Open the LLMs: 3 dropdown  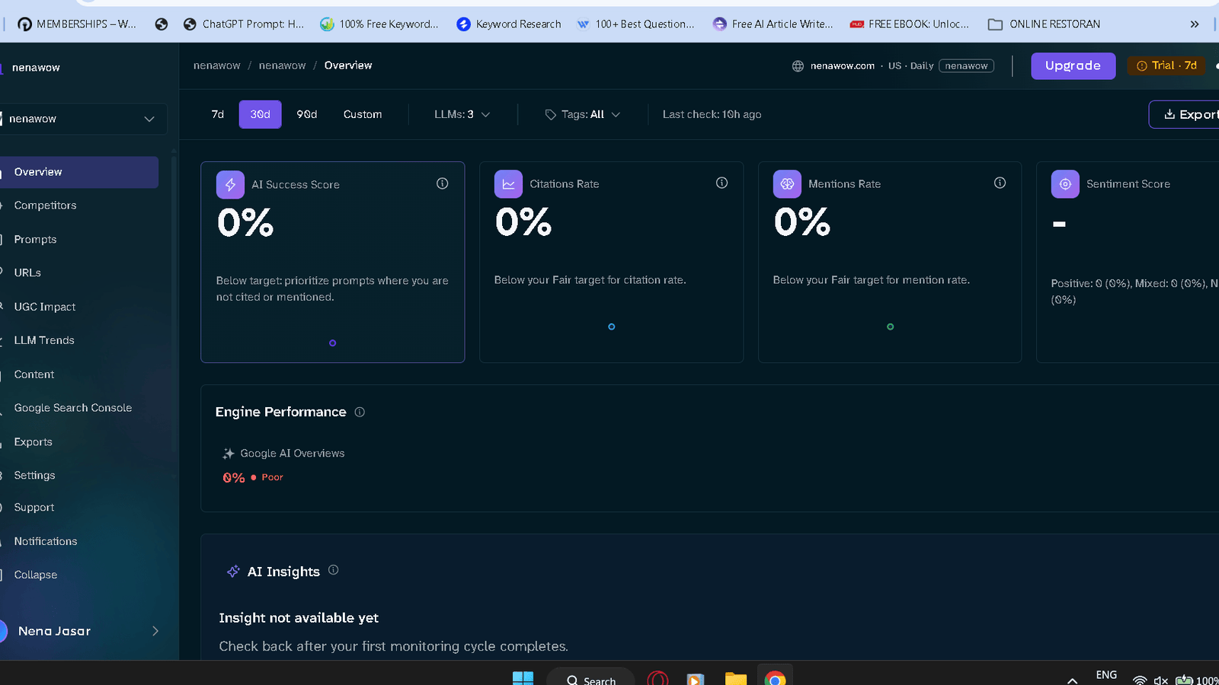coord(462,114)
